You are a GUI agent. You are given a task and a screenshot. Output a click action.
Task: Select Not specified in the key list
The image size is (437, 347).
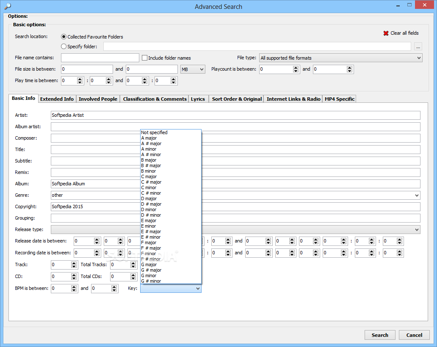click(x=154, y=132)
